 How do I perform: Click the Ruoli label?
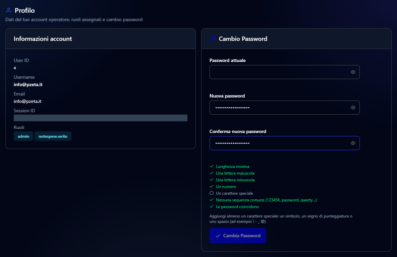click(x=19, y=127)
